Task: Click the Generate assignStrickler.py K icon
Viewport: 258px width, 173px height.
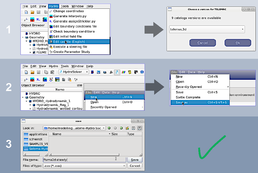Action: [38, 79]
